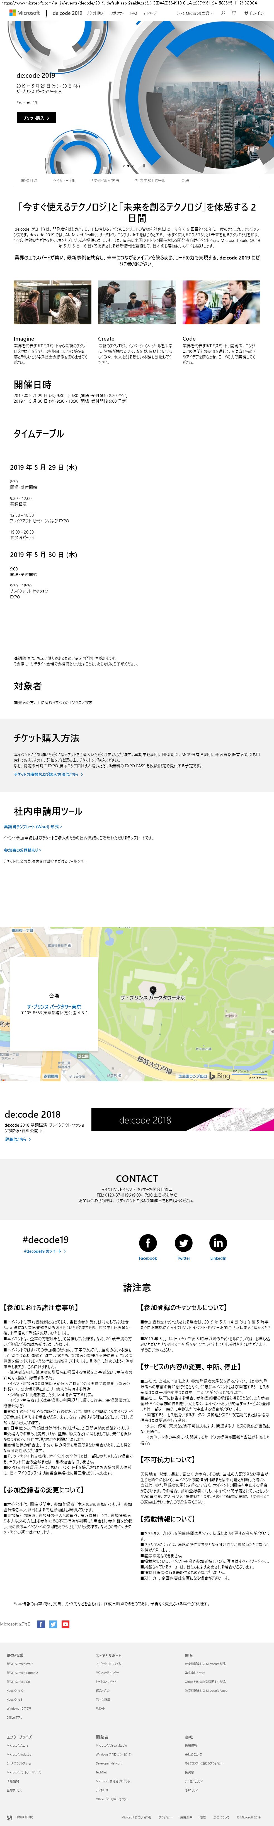The width and height of the screenshot is (274, 1826).
Task: Click the Facebook text label under the icon
Action: [148, 1258]
